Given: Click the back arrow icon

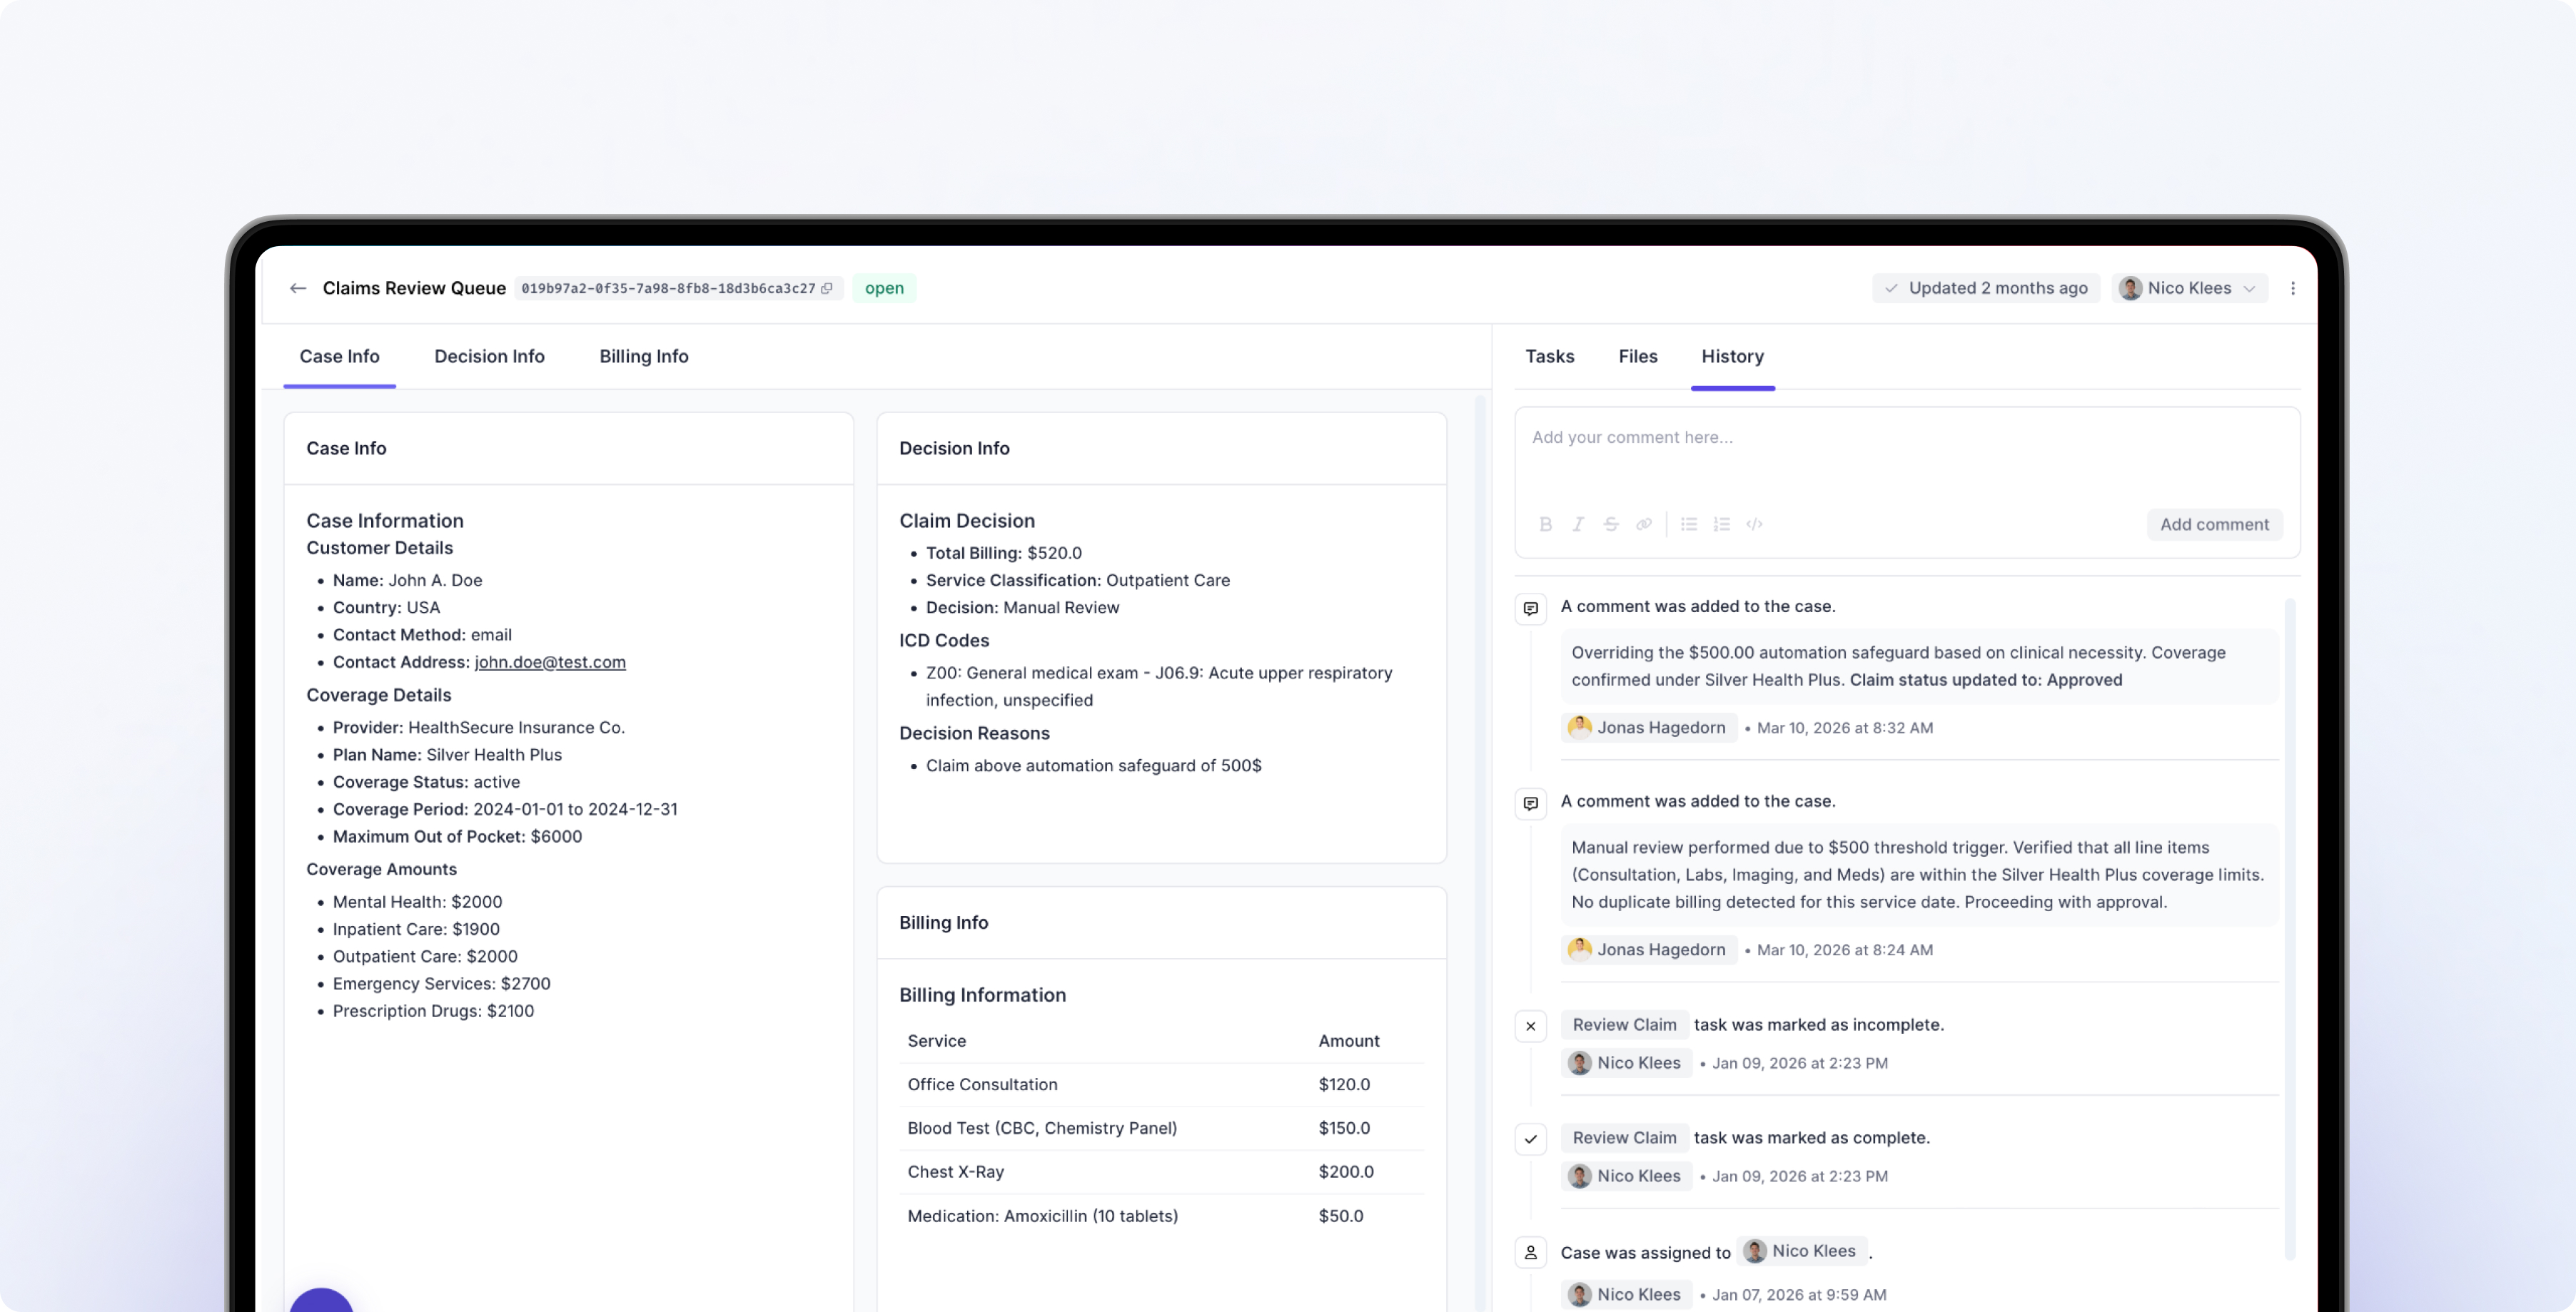Looking at the screenshot, I should [297, 288].
